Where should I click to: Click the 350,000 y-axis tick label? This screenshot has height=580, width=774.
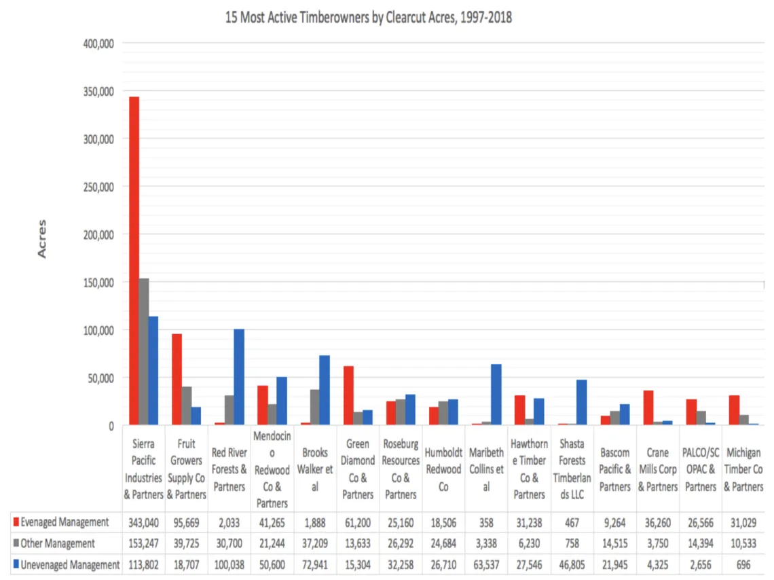pyautogui.click(x=98, y=92)
